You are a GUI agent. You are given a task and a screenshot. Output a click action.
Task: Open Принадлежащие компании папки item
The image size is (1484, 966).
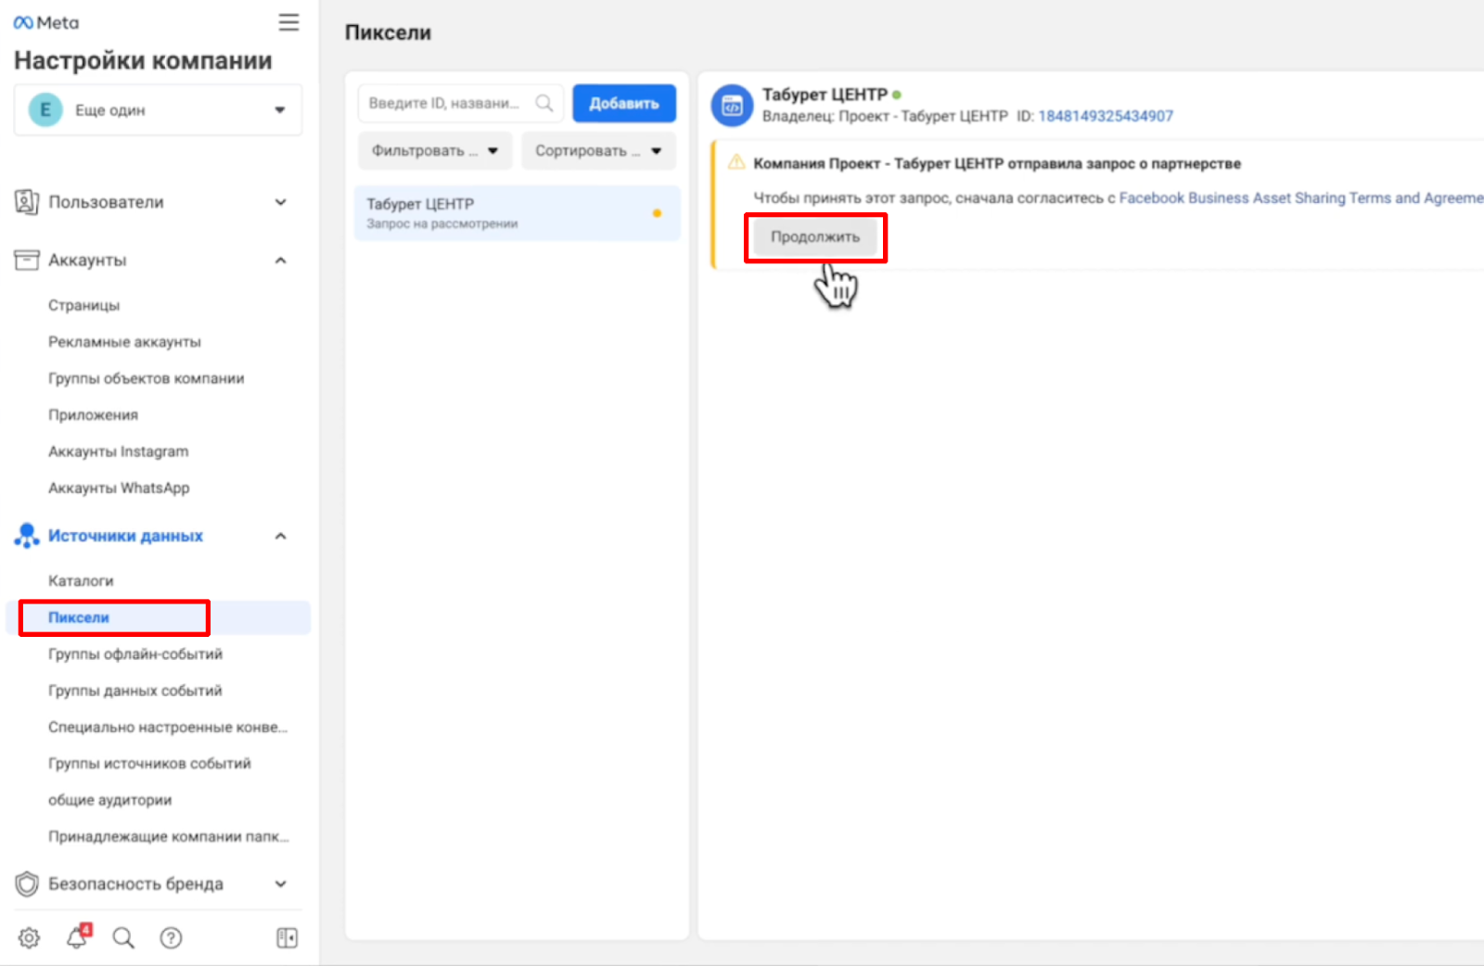tap(169, 836)
